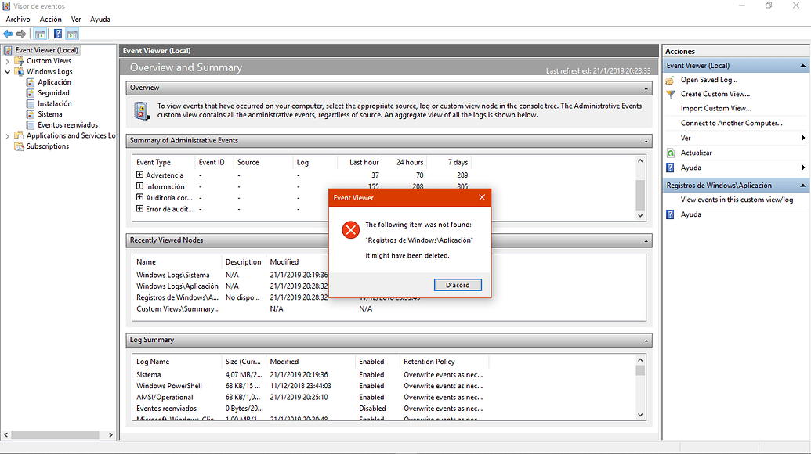Choose Connect to Another Computer... action
The image size is (811, 454).
tap(731, 123)
